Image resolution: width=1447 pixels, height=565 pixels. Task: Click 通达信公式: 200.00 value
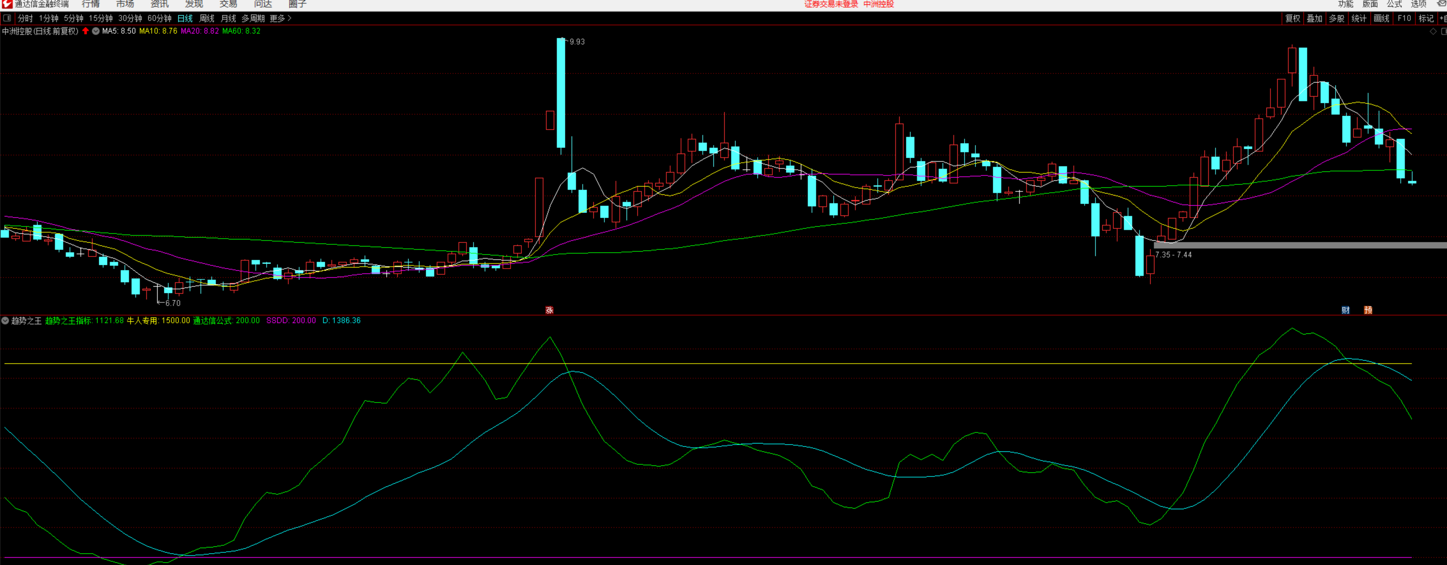point(226,321)
